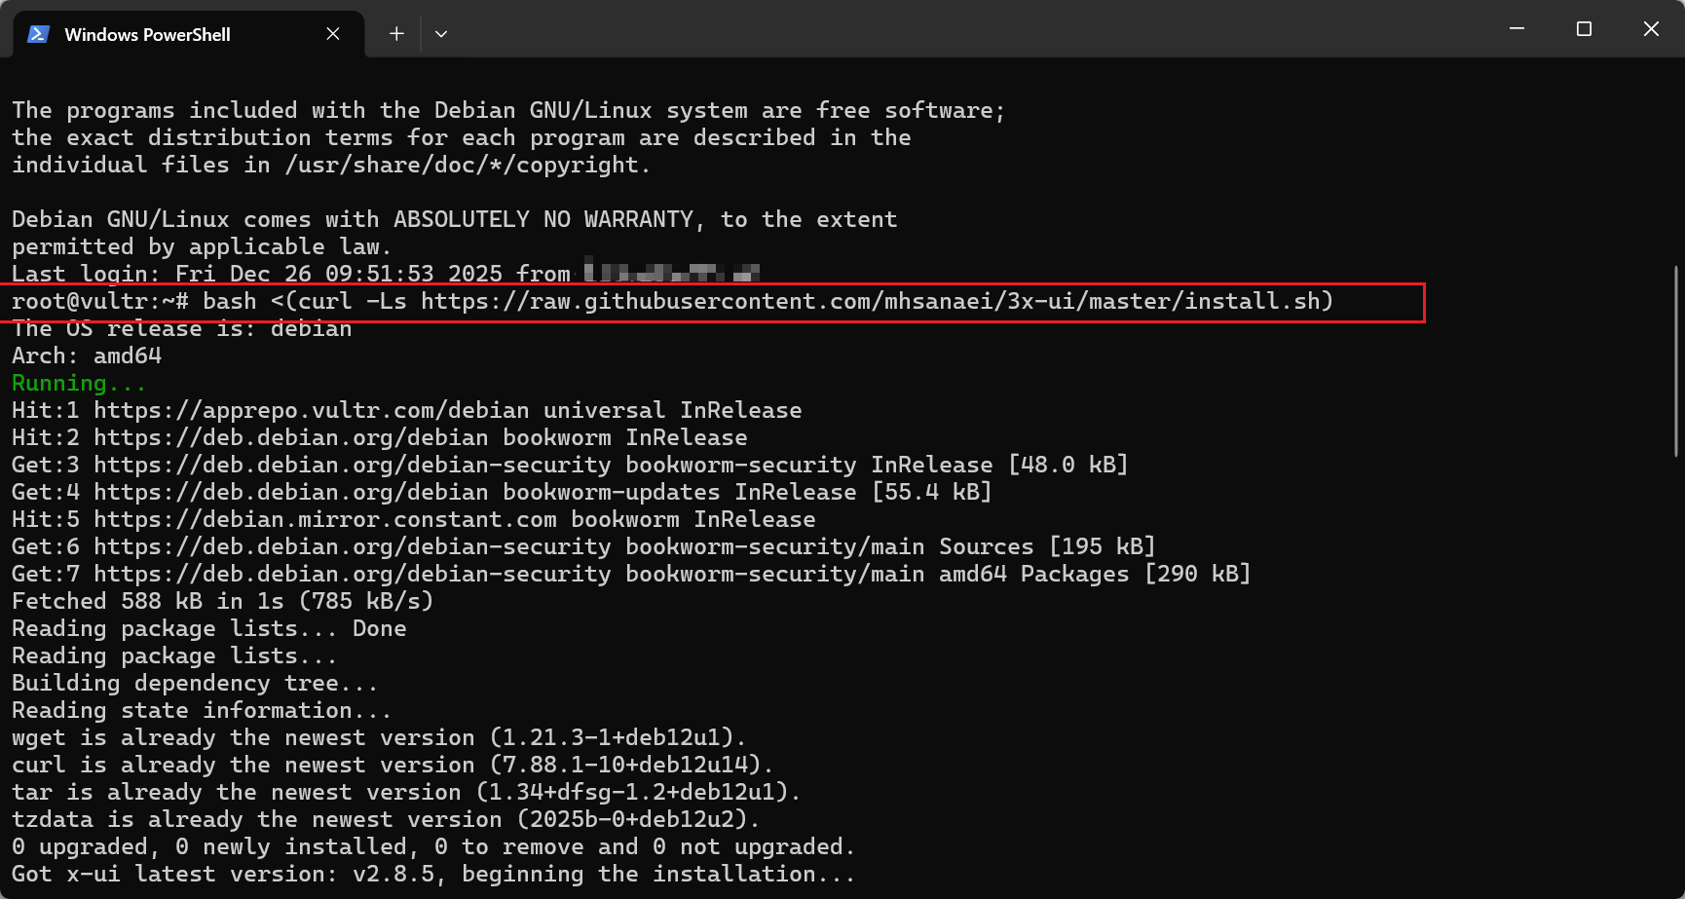Expand the new tab profile dropdown
Image resolution: width=1685 pixels, height=899 pixels.
coord(441,34)
